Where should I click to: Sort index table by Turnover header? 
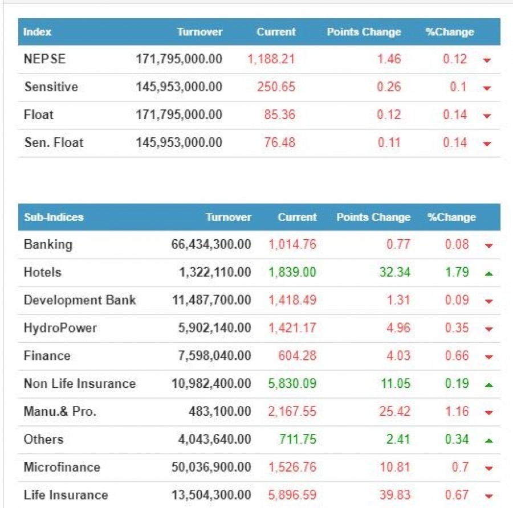click(199, 32)
